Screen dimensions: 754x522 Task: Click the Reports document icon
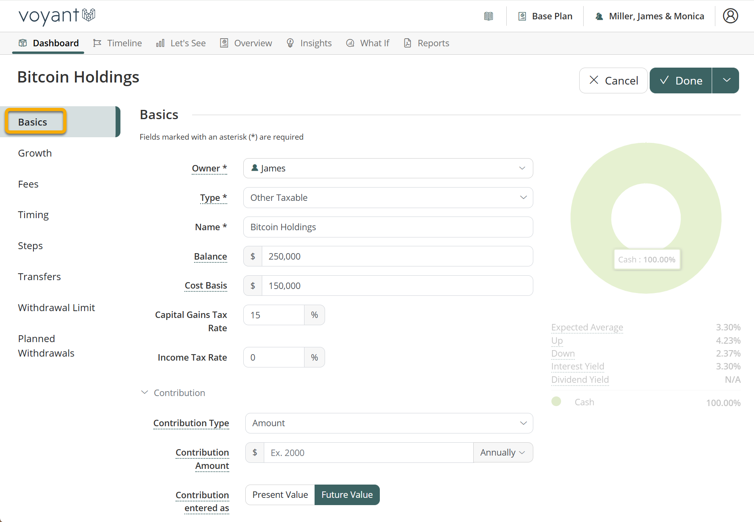[408, 43]
